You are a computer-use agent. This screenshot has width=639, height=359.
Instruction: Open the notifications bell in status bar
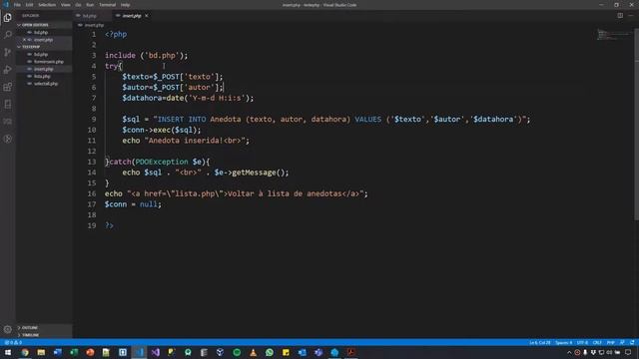point(632,343)
